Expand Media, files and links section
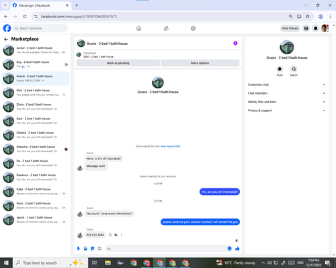The image size is (336, 268). pos(286,102)
